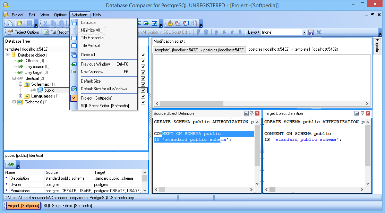Click the Save Layout floppy disk icon
The height and width of the screenshot is (213, 385).
tap(311, 32)
